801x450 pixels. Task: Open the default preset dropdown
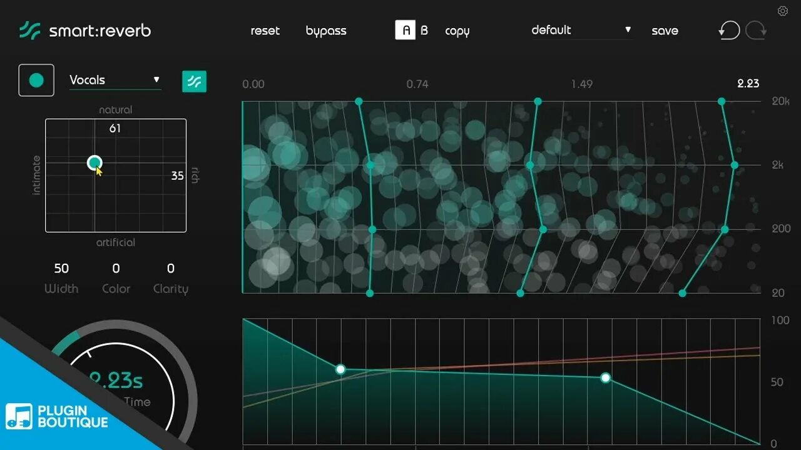(x=581, y=30)
